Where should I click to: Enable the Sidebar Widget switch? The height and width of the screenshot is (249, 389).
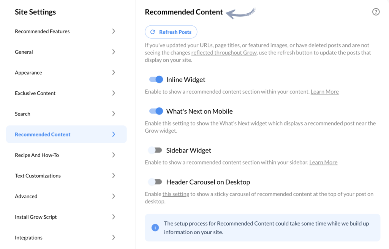(155, 150)
